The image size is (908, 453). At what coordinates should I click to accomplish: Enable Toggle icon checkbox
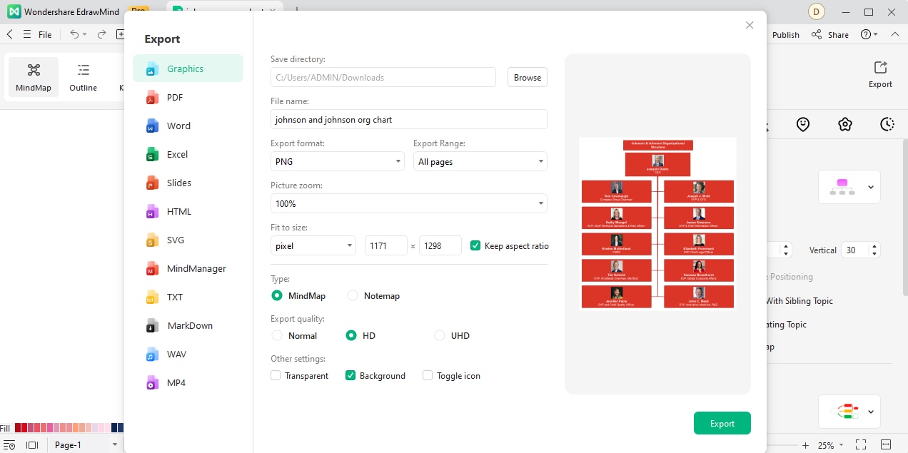tap(428, 375)
